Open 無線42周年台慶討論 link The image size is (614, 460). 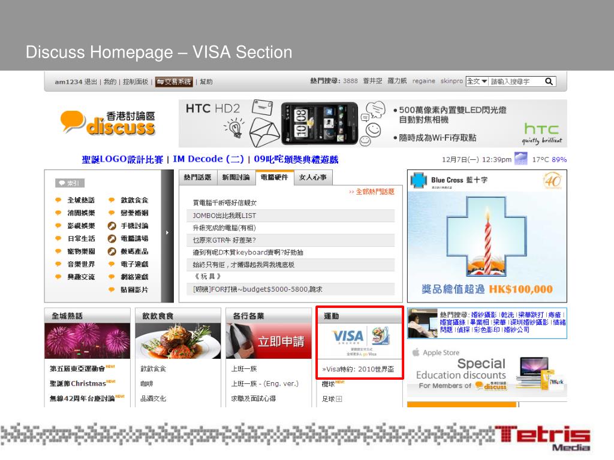click(x=82, y=398)
